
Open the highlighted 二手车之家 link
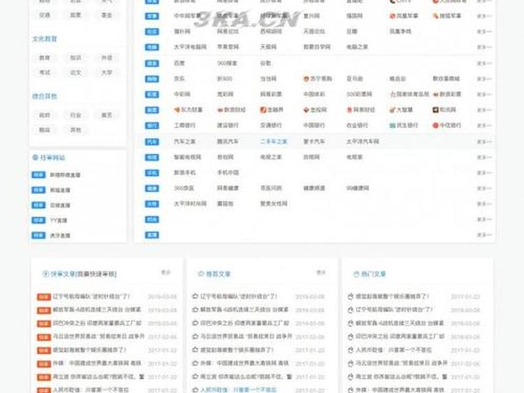coord(274,141)
